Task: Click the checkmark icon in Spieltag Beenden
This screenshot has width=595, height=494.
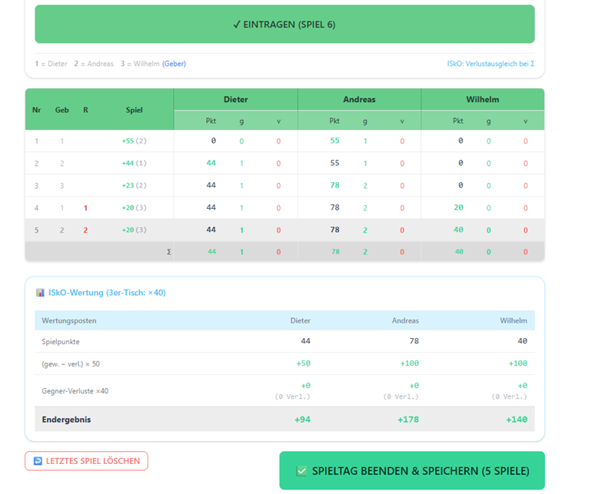Action: (301, 471)
